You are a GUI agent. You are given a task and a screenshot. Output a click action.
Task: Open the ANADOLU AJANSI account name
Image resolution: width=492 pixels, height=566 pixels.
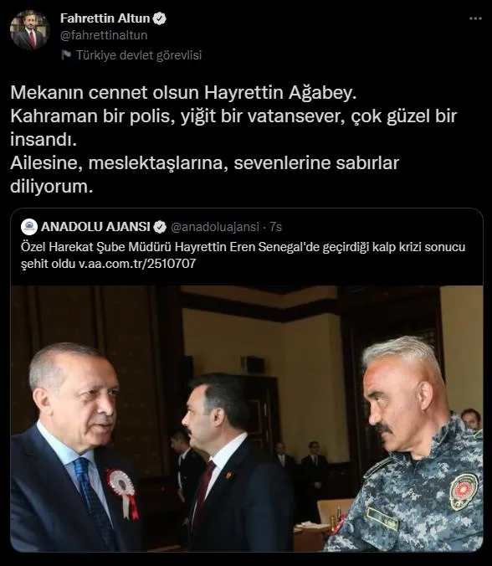95,227
